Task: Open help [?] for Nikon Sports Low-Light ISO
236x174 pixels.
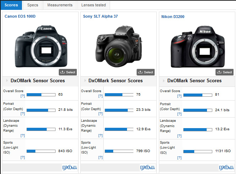Action: [179, 157]
